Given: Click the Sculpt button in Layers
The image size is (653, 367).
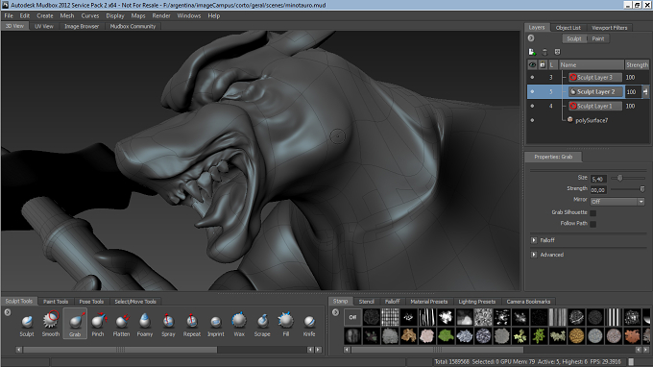Looking at the screenshot, I should click(x=574, y=38).
